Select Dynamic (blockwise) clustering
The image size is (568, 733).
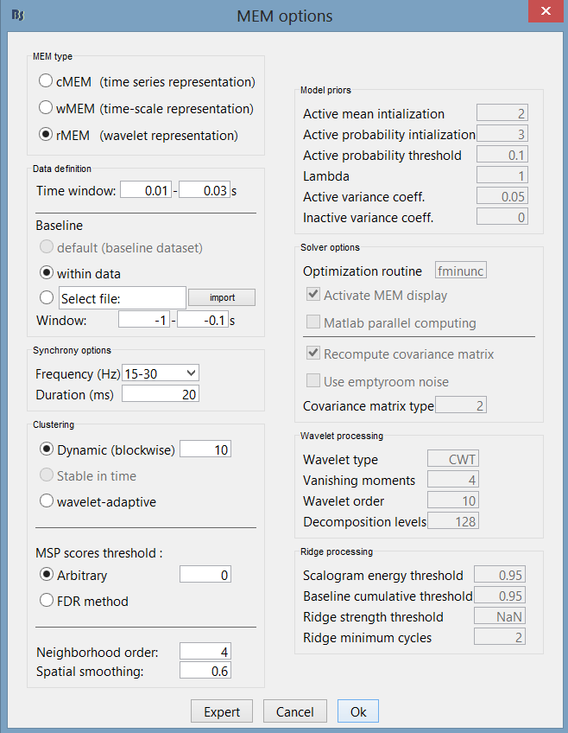pos(46,449)
